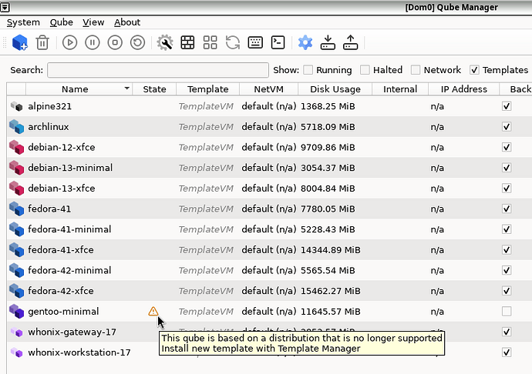This screenshot has height=374, width=532.
Task: Toggle backup checkbox for archlinux
Action: (507, 127)
